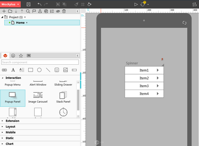
Task: Pick the Image component icon
Action: click(x=65, y=70)
